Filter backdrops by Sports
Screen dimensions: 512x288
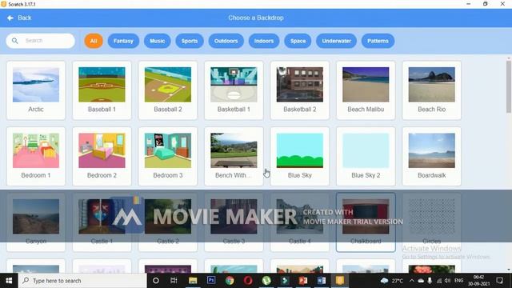[190, 41]
